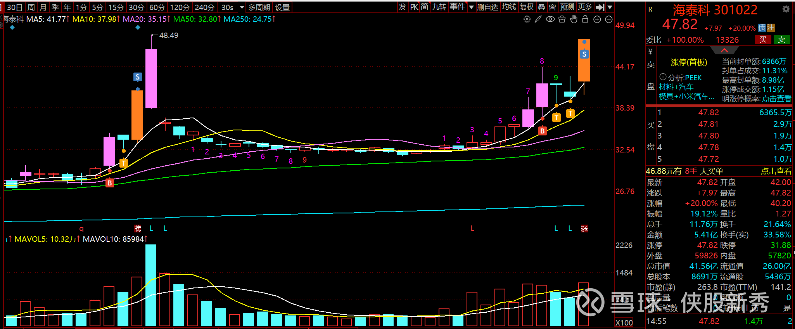This screenshot has width=795, height=329.
Task: Click the 债 bond tag icon
Action: [x=762, y=28]
